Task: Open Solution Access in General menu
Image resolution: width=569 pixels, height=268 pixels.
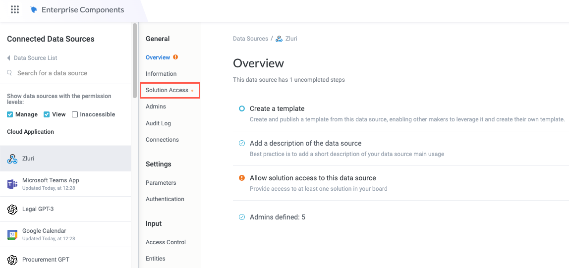Action: (167, 90)
